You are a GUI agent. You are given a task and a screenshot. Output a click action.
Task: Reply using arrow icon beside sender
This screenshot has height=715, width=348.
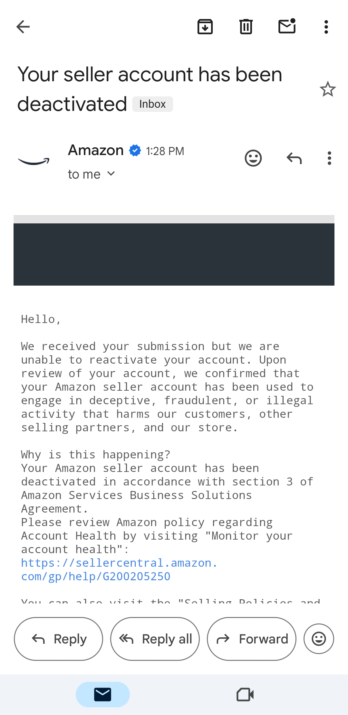tap(294, 158)
